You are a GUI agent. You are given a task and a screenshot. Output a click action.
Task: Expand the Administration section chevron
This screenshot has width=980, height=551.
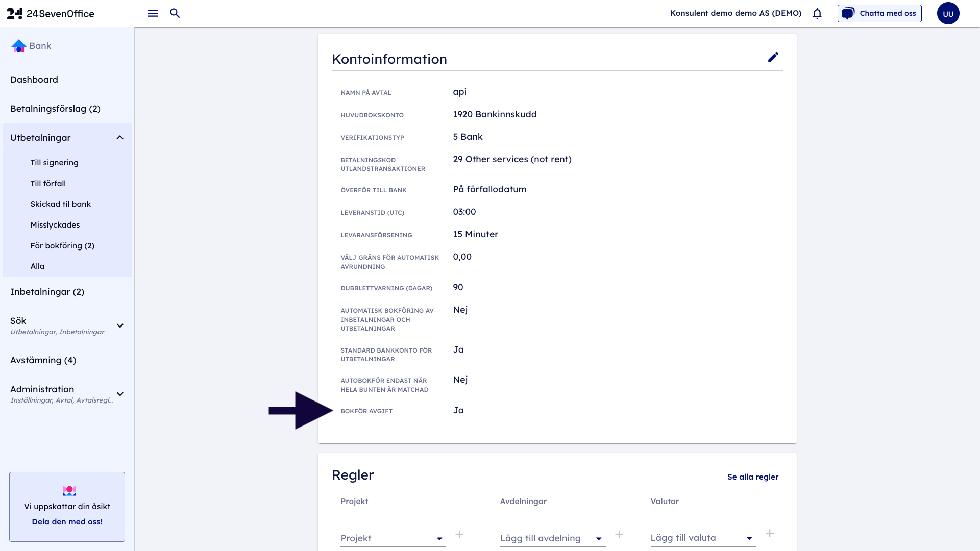point(120,394)
